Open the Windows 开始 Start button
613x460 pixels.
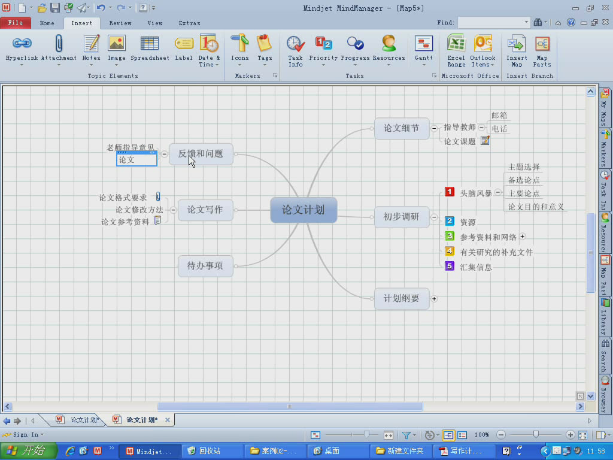pyautogui.click(x=28, y=450)
